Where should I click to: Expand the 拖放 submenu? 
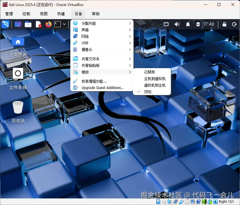[102, 72]
